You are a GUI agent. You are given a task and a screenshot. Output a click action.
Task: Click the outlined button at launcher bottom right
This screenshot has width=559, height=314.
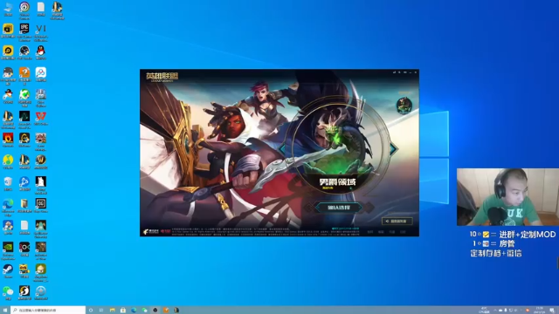pos(397,221)
